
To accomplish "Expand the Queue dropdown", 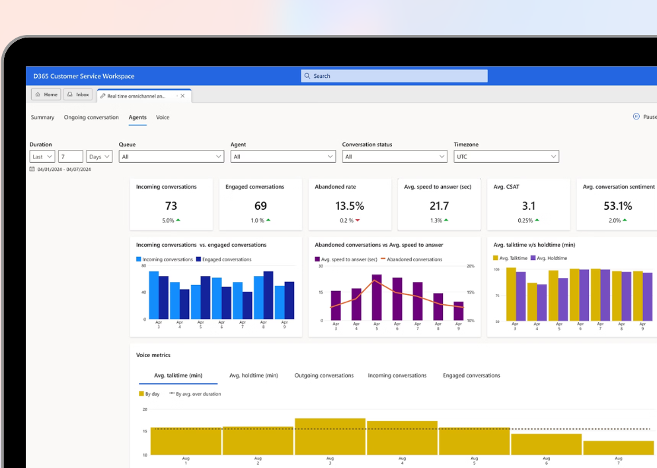I will point(171,156).
